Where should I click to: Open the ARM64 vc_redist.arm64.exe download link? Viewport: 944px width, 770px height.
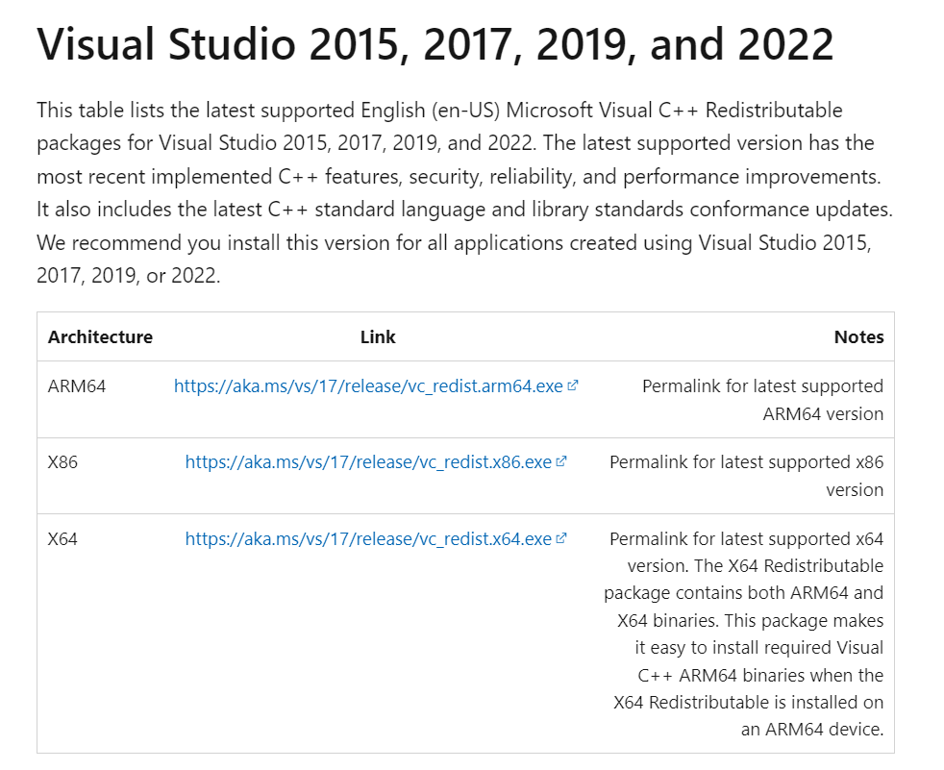click(x=368, y=385)
